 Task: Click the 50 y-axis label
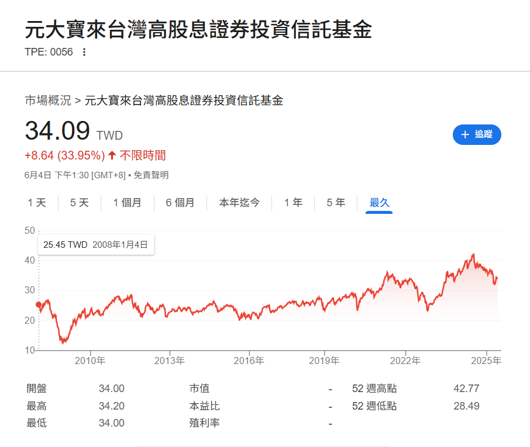[30, 231]
